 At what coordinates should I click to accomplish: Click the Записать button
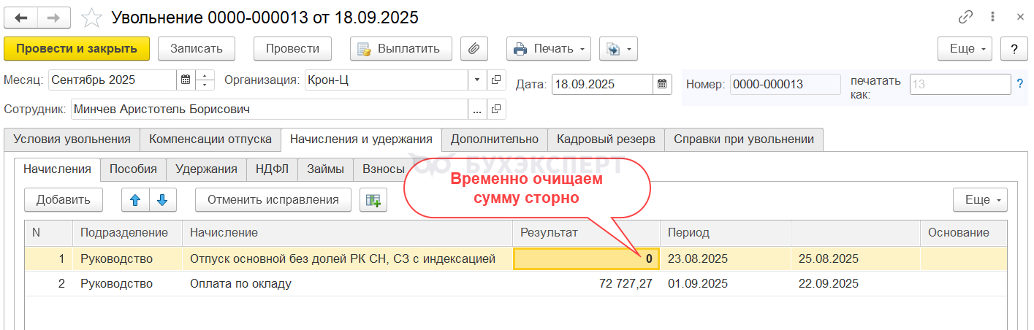tap(196, 49)
